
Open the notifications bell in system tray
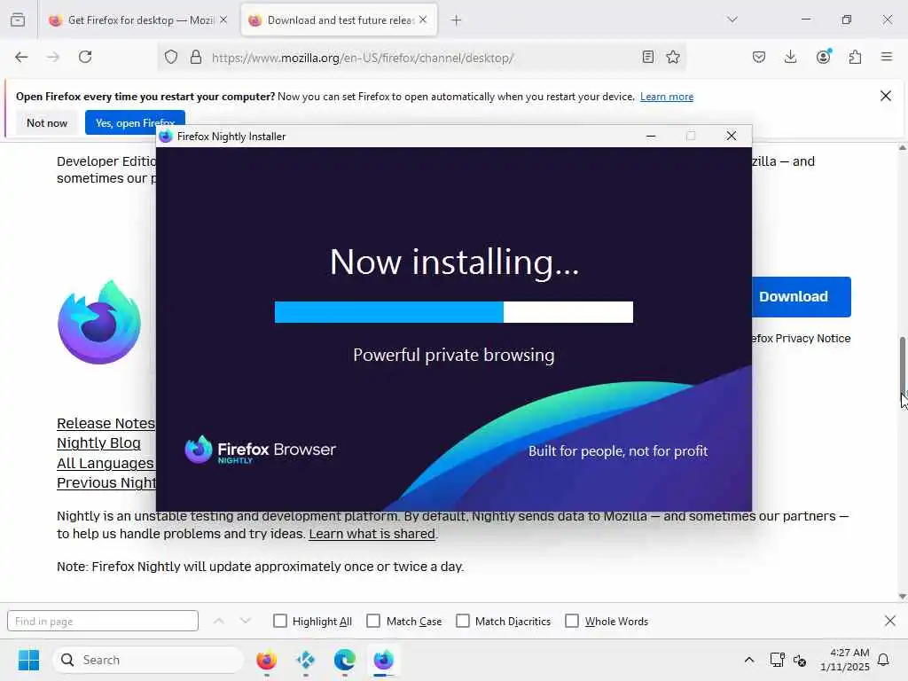884,660
